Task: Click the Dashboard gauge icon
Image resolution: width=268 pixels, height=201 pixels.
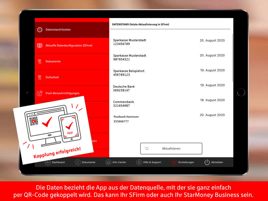Action: 48,162
